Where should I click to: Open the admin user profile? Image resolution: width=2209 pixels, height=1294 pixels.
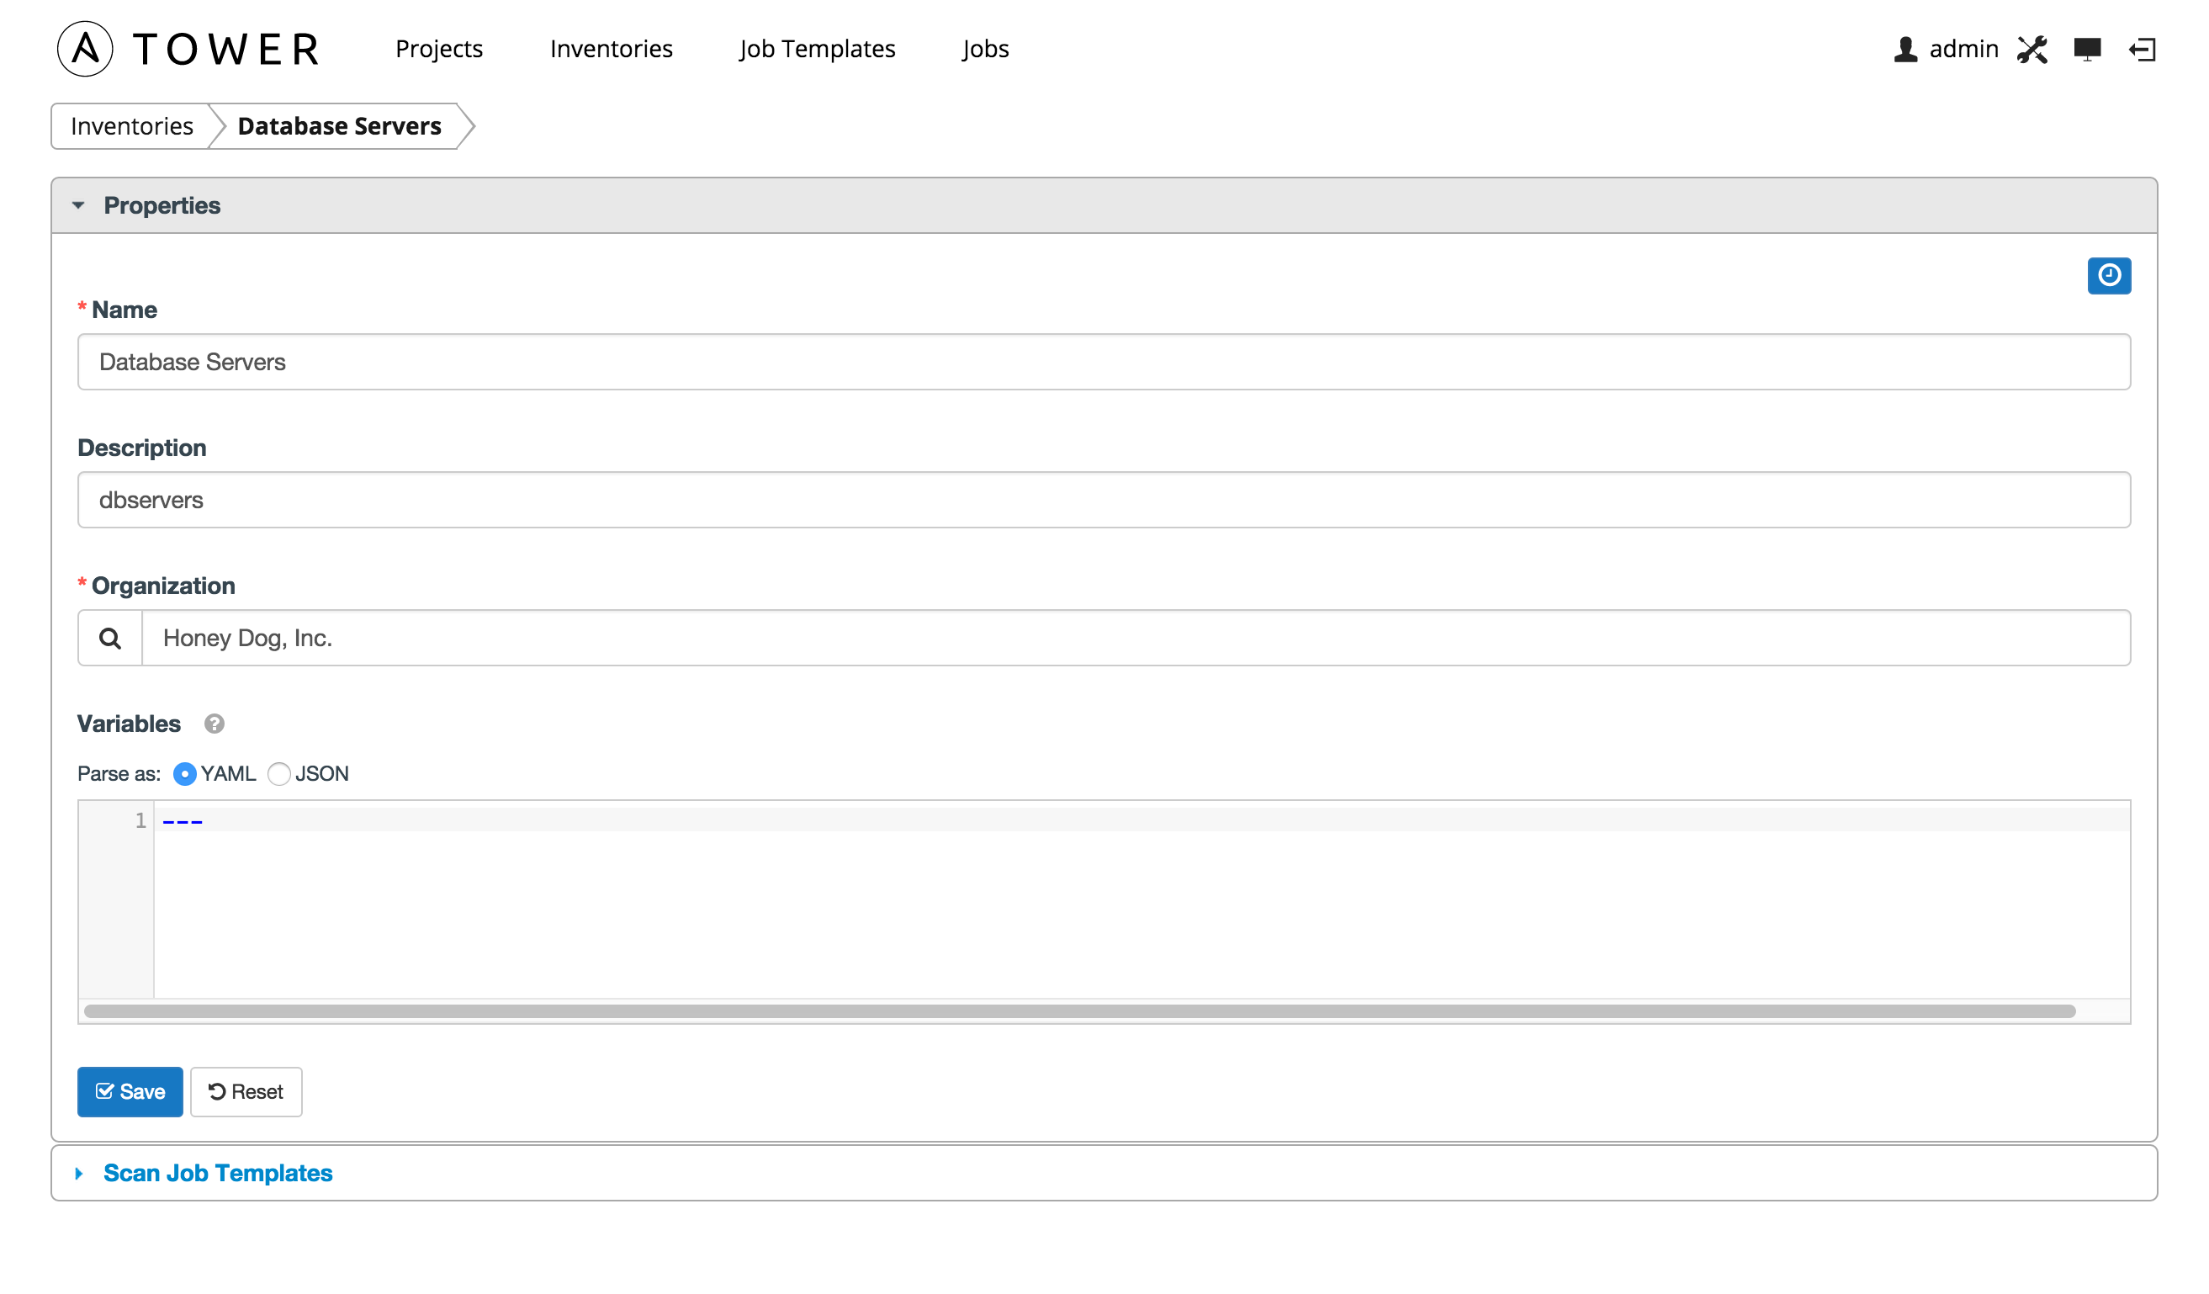coord(1946,49)
